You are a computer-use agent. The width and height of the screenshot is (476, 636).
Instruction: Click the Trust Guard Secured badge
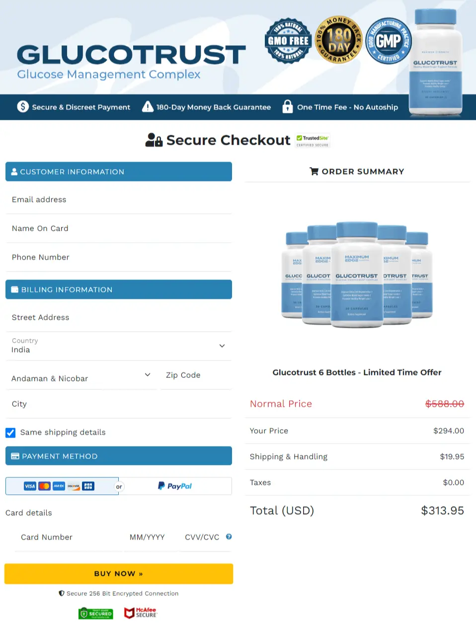click(x=95, y=613)
